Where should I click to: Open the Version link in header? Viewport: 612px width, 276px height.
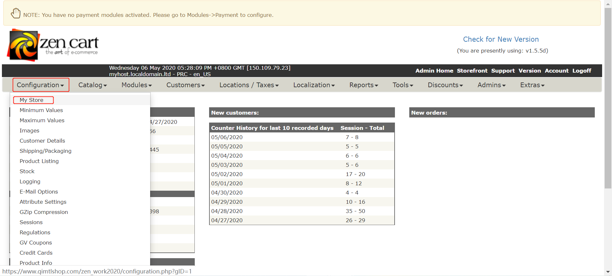tap(529, 71)
